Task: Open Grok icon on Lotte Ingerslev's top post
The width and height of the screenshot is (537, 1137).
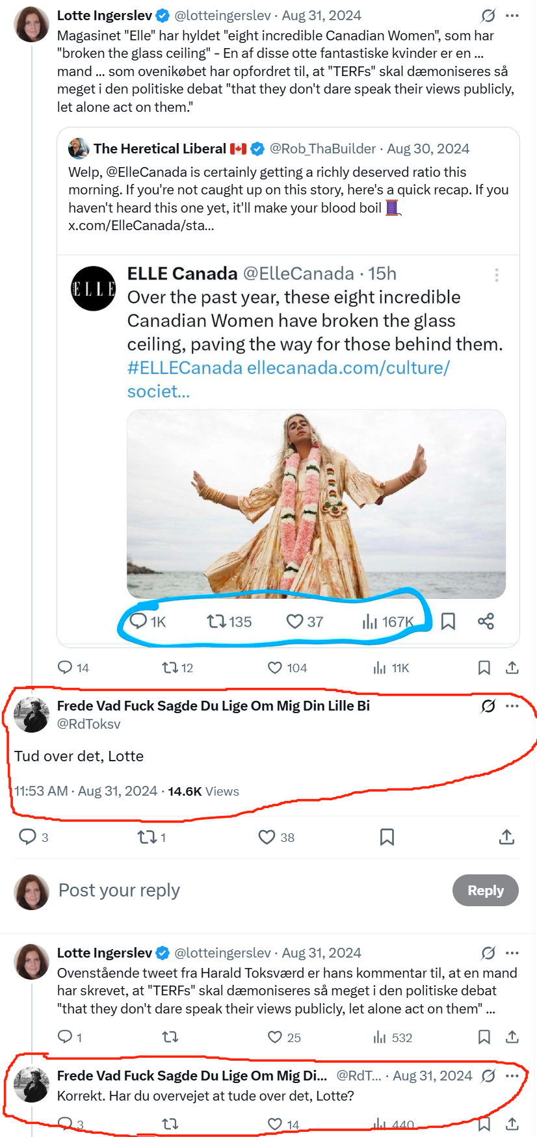Action: click(x=488, y=16)
